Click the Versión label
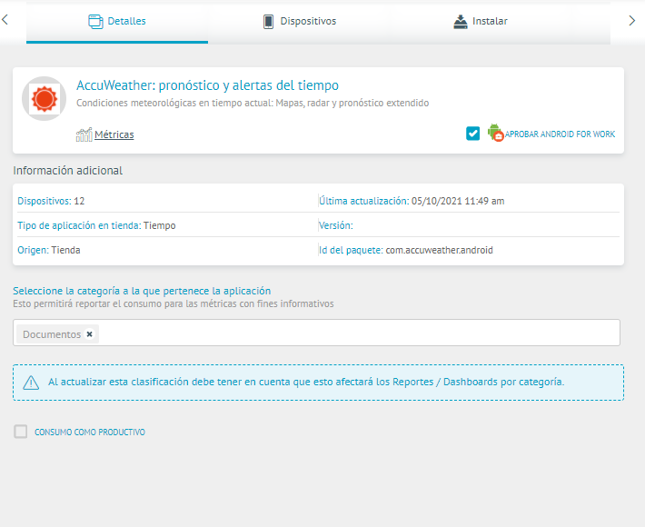Viewport: 645px width, 527px height. [335, 225]
